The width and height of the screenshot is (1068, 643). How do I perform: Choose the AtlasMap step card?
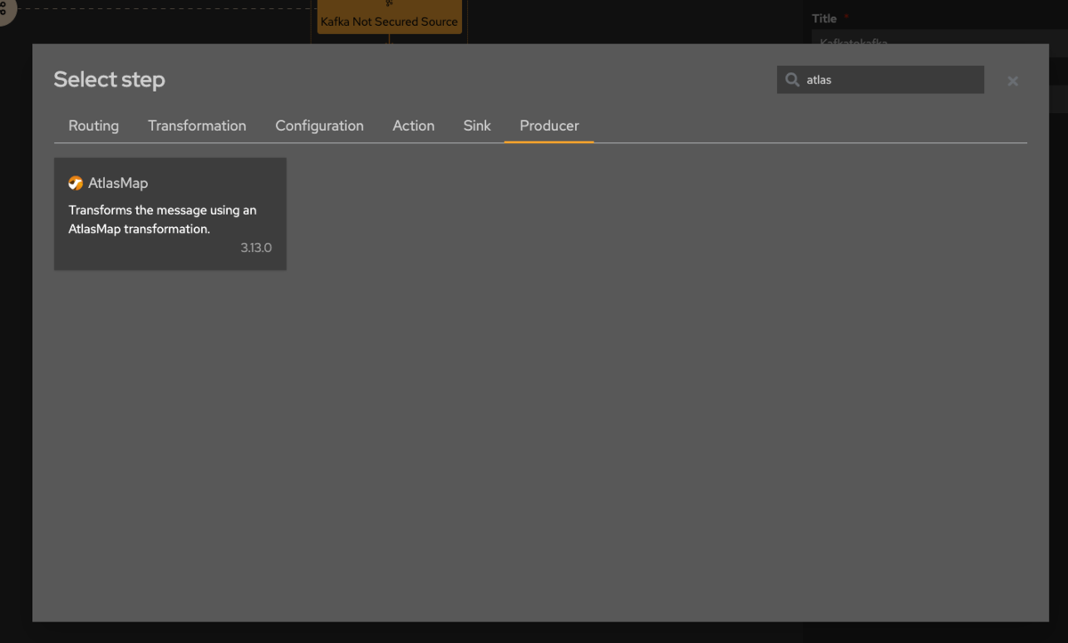point(170,214)
